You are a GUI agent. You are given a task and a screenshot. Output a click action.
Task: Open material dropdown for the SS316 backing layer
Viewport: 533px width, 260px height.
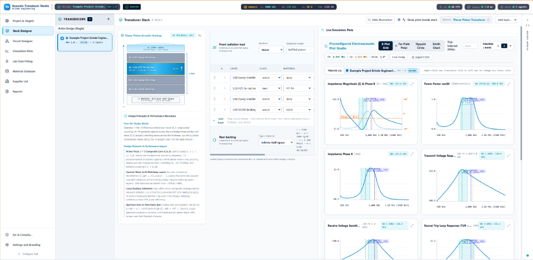point(297,110)
